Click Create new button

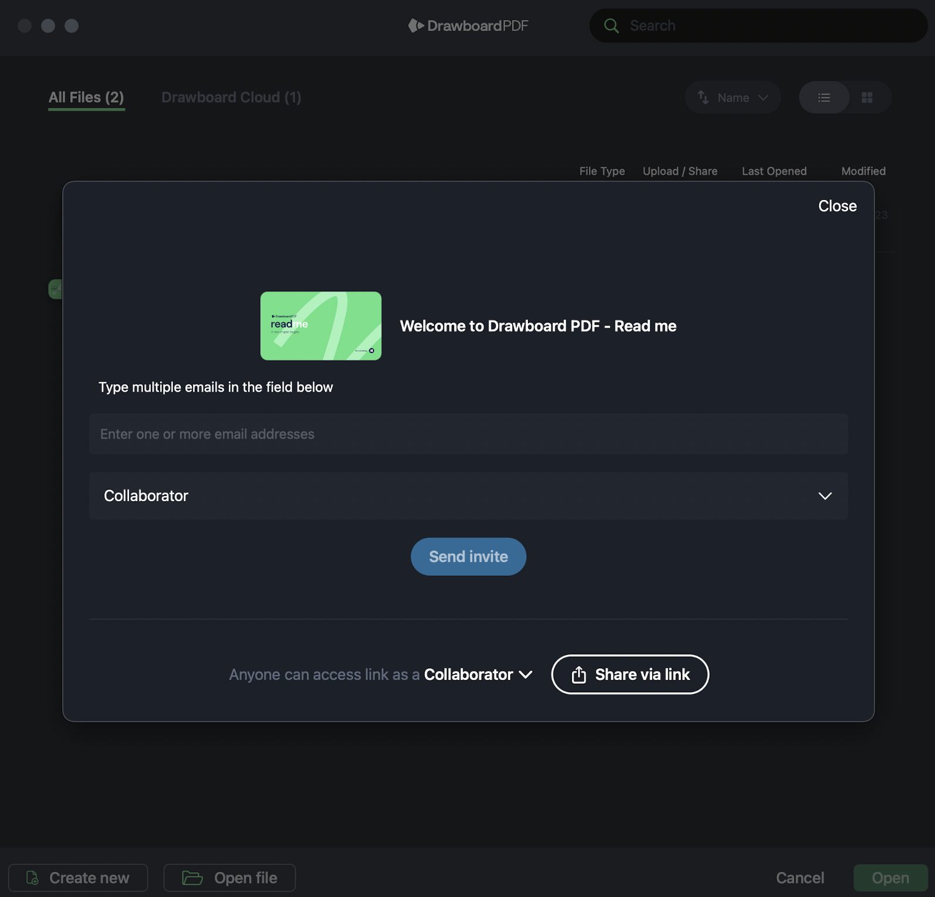(78, 878)
